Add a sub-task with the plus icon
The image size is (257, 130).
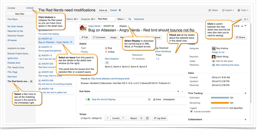[178, 92]
